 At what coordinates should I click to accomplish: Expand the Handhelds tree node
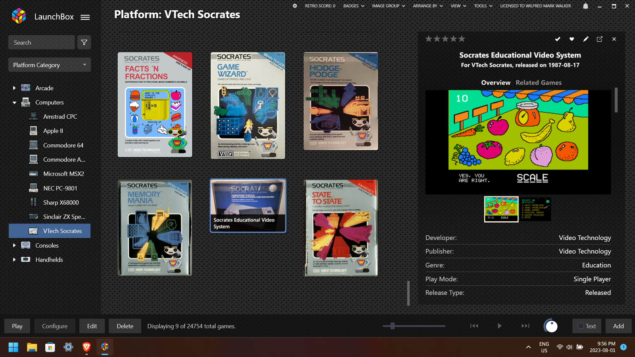[14, 259]
